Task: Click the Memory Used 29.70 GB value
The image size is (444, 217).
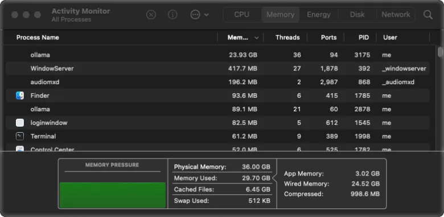Action: 256,178
